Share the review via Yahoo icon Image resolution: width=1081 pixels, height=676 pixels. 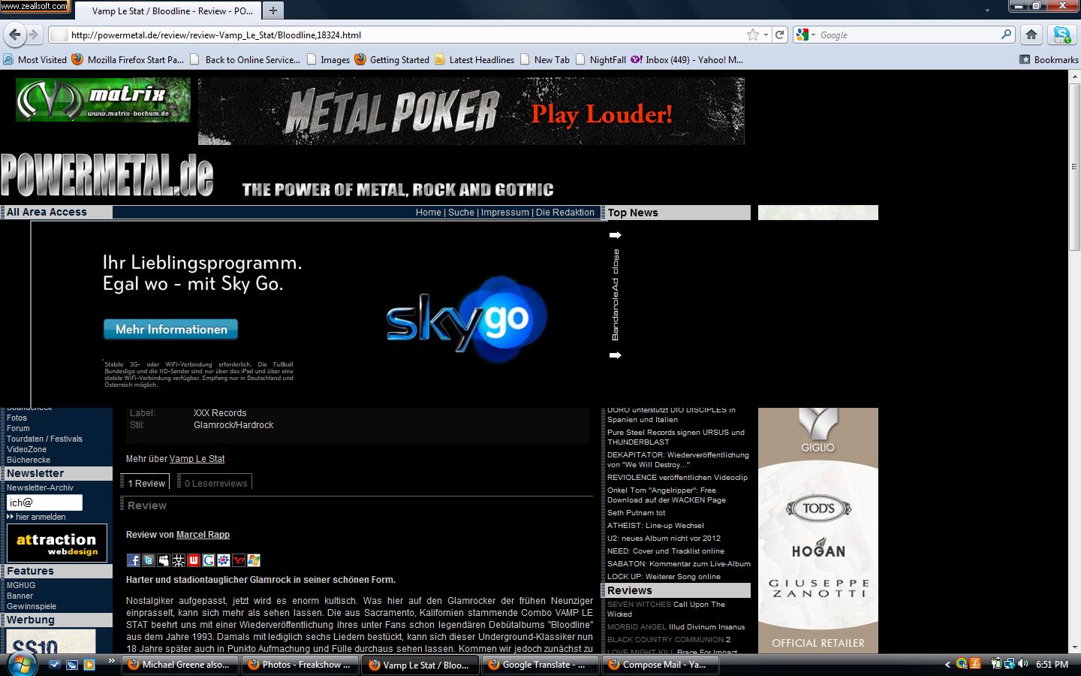(x=239, y=560)
